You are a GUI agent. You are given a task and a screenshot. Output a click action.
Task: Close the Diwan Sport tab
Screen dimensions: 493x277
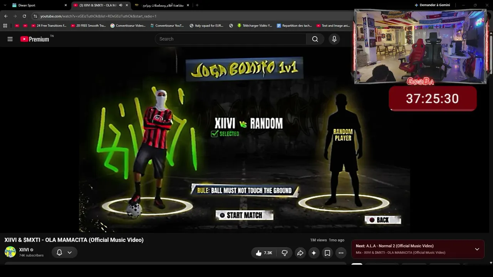click(65, 5)
